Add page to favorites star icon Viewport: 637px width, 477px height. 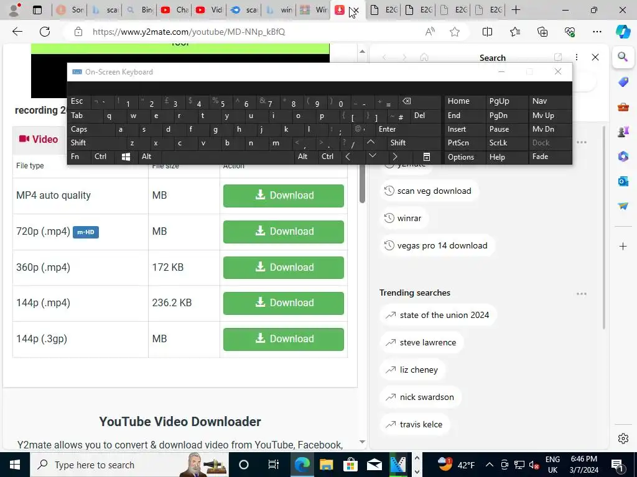coord(455,32)
